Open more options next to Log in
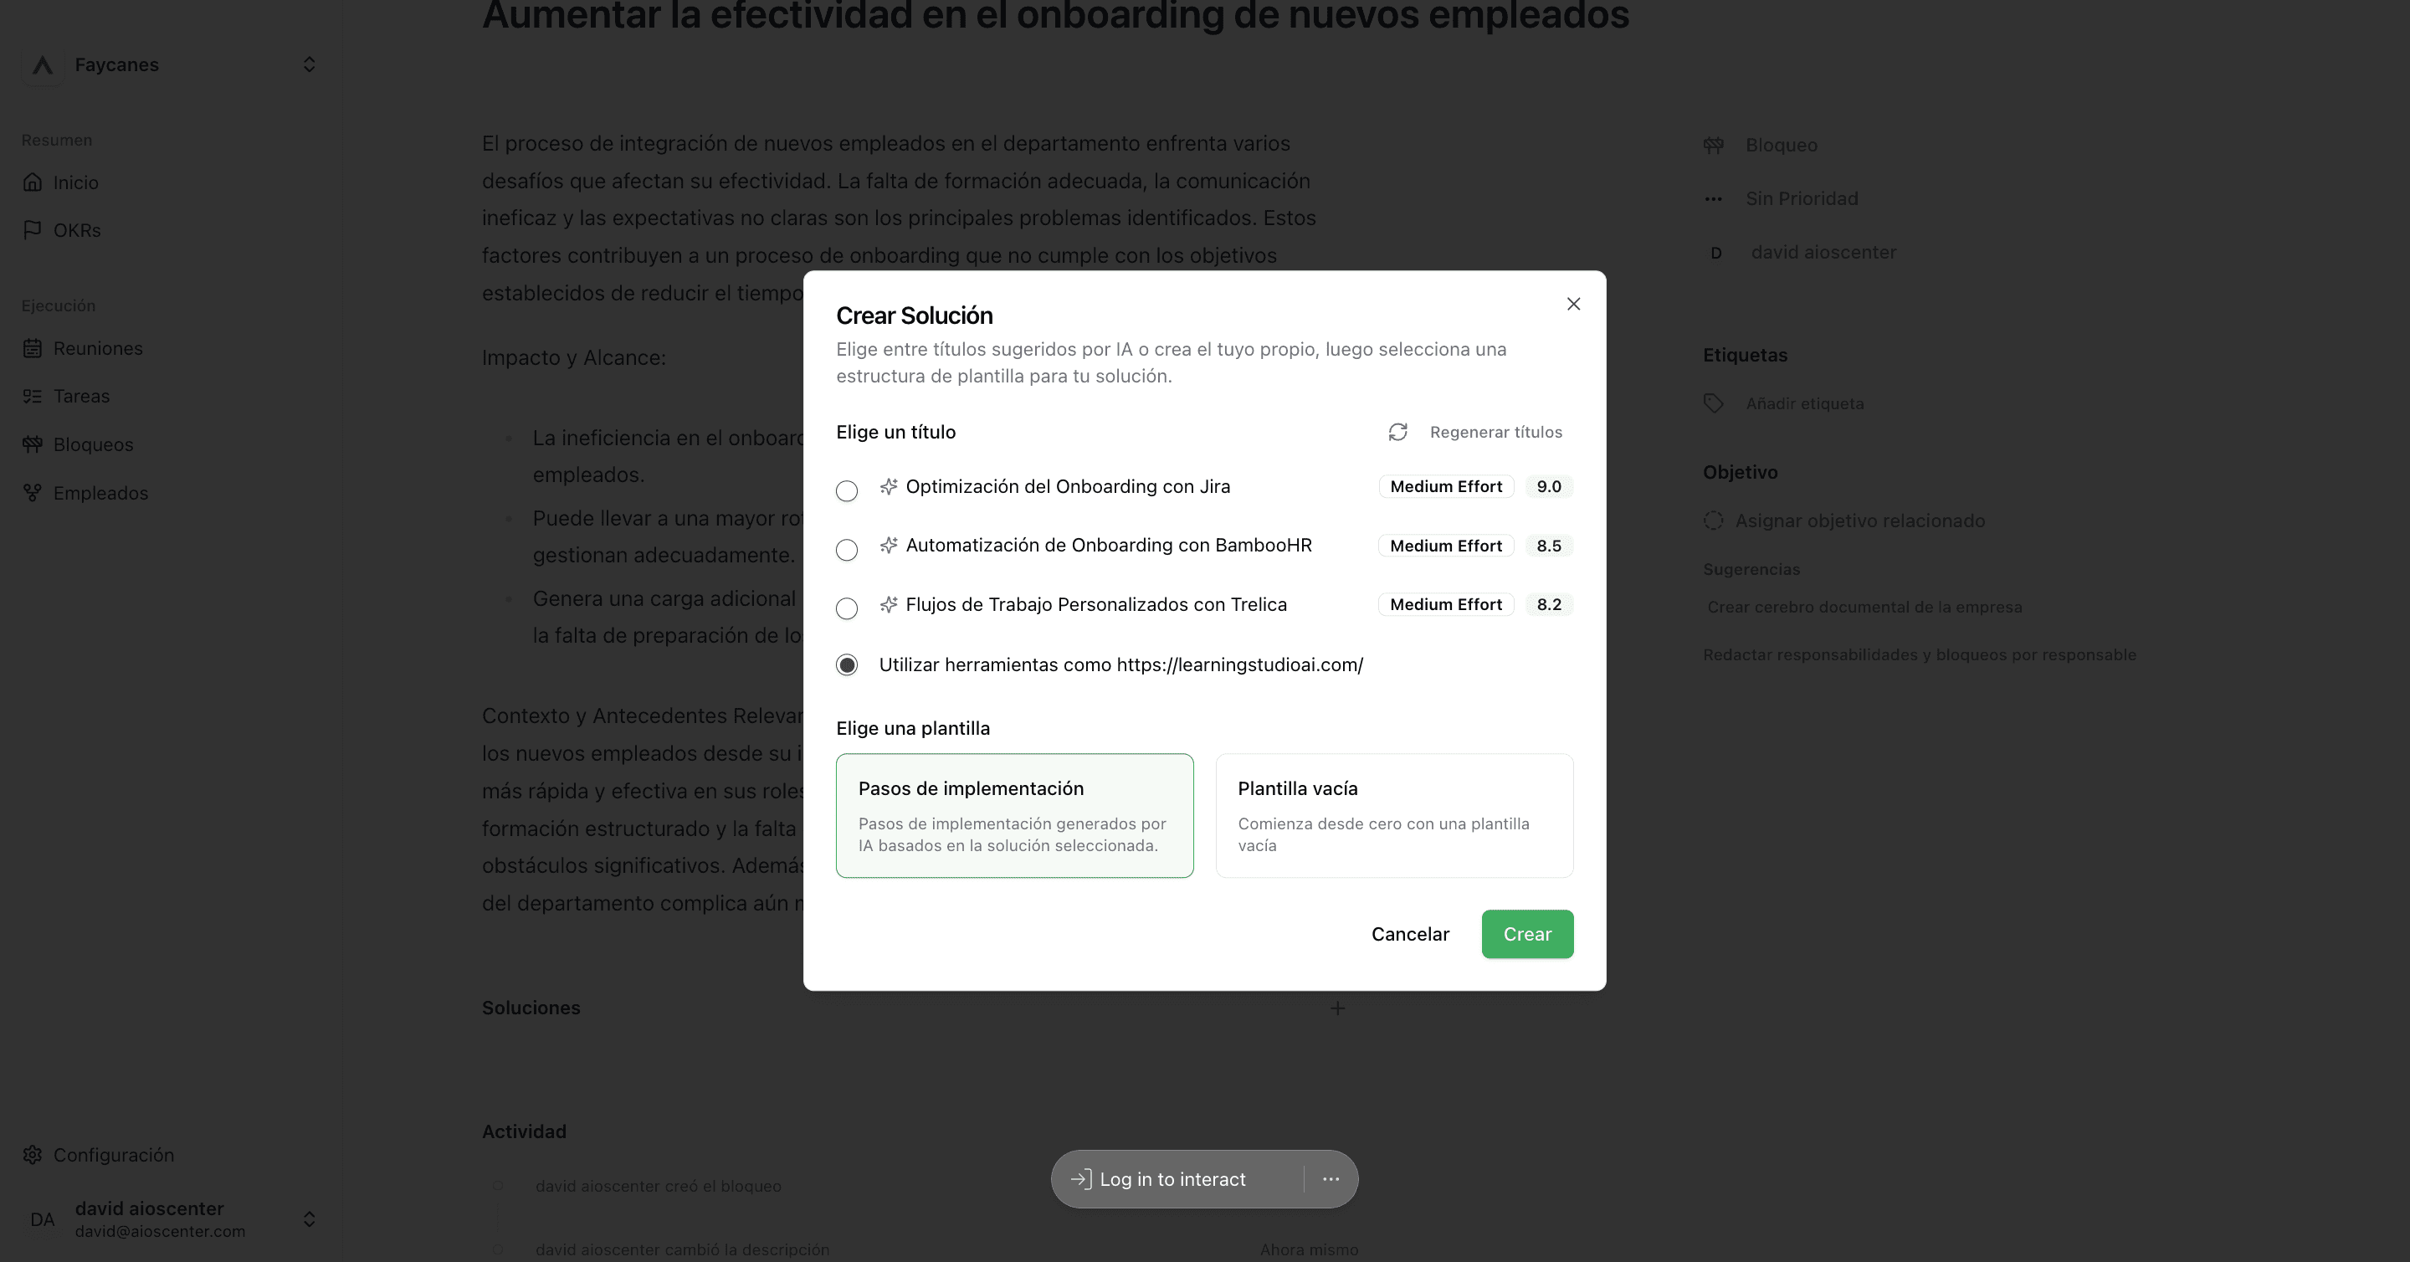2410x1262 pixels. pyautogui.click(x=1331, y=1179)
